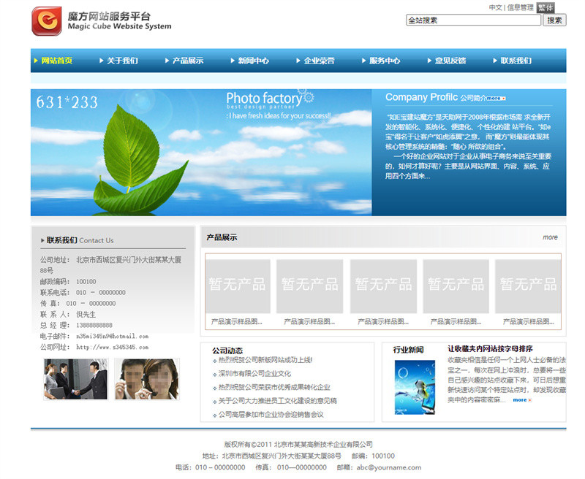Open article 让收藏夹内网站按字母排序
This screenshot has width=585, height=479.
point(490,348)
